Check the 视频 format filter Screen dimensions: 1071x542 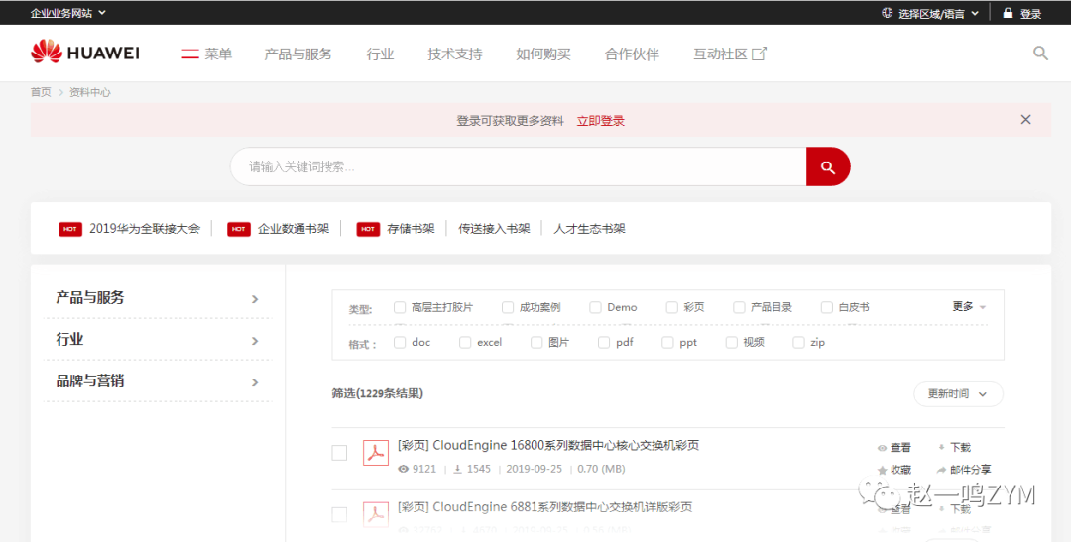732,342
